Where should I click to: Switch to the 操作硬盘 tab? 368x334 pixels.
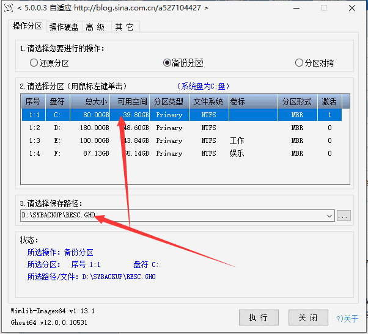pyautogui.click(x=64, y=27)
